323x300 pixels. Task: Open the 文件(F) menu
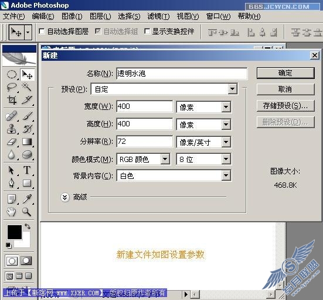coord(13,16)
